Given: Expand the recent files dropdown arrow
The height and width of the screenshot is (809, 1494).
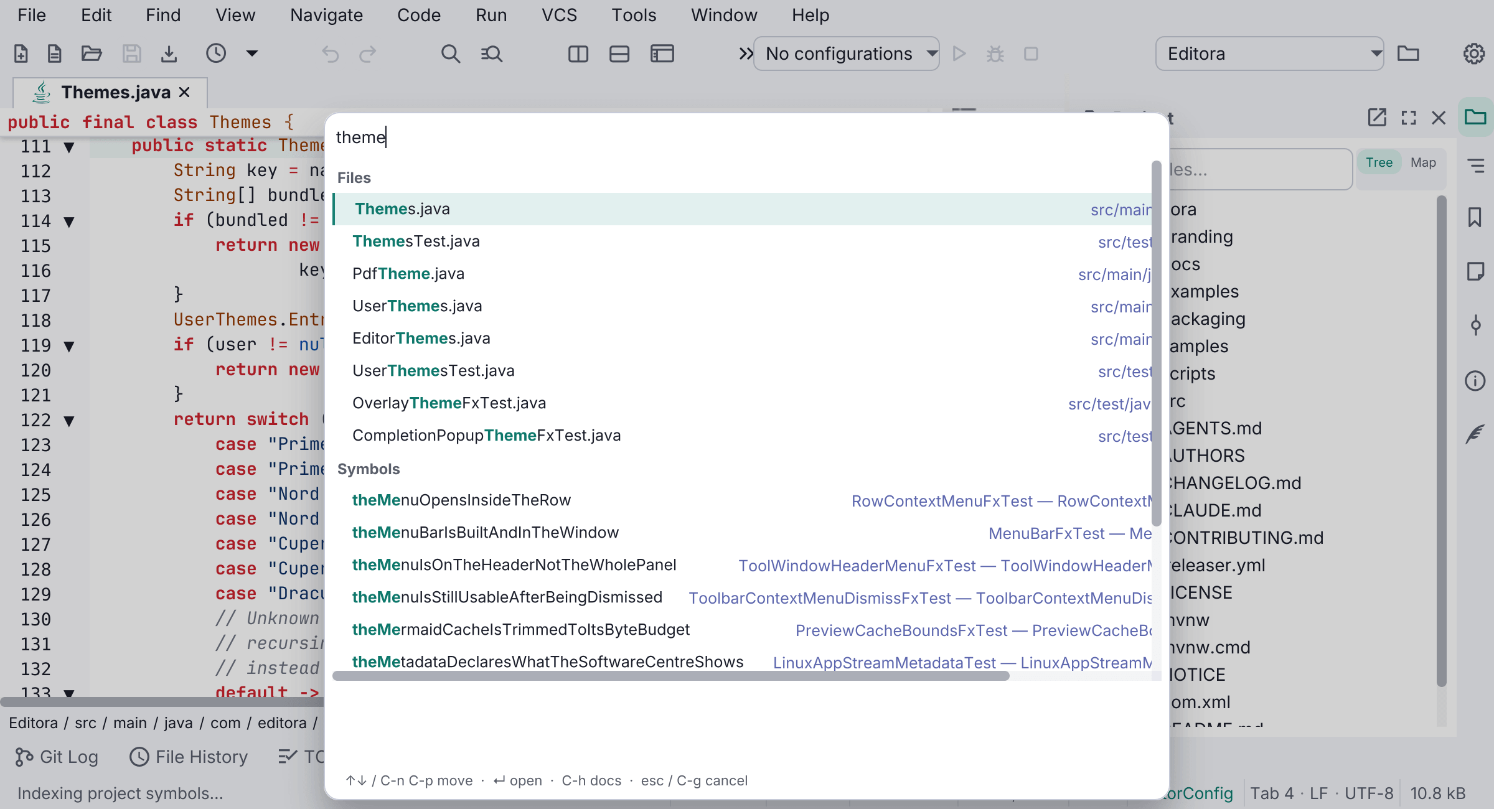Looking at the screenshot, I should (x=251, y=54).
